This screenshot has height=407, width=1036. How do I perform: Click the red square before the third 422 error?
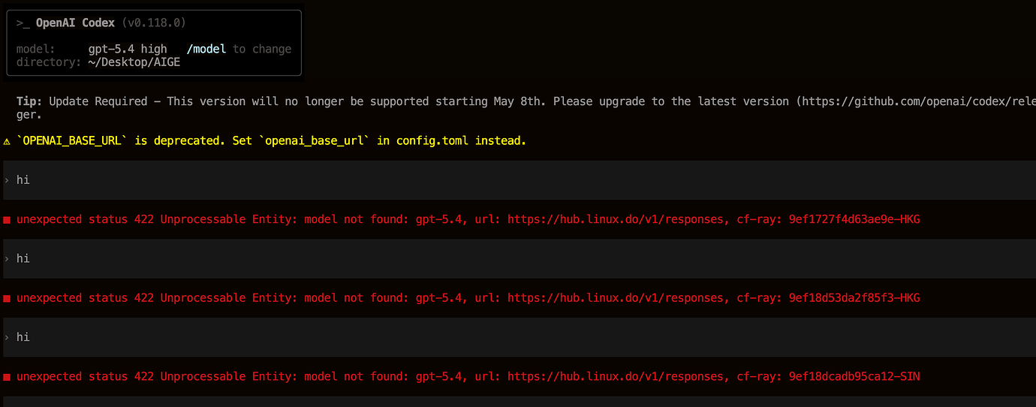(x=7, y=377)
